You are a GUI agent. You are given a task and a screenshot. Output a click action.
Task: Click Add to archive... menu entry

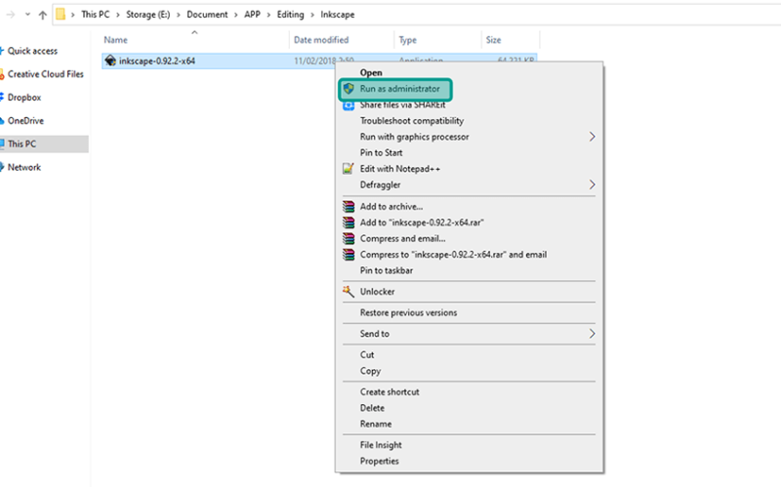tap(391, 206)
